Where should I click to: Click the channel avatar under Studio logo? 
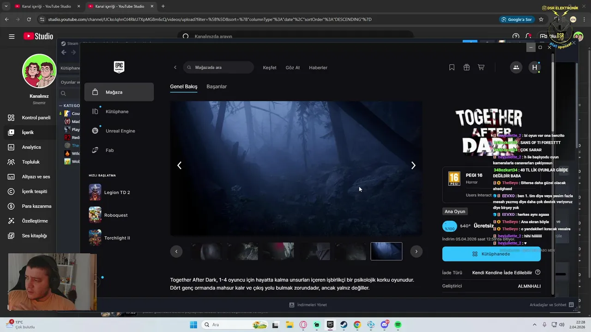39,71
